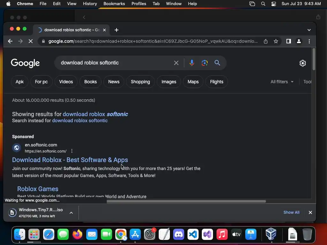Click back chevron in background window
The width and height of the screenshot is (327, 245).
click(84, 17)
